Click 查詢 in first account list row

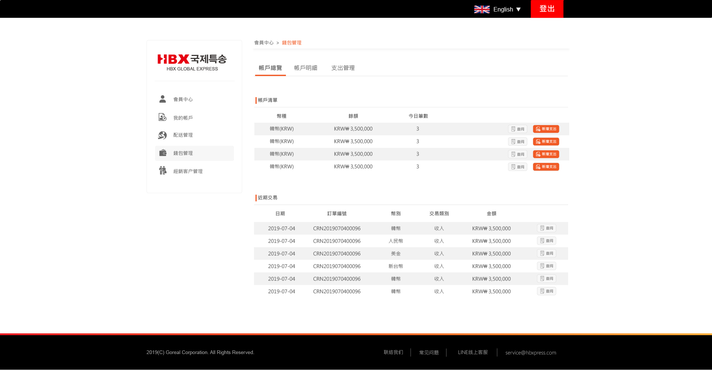coord(517,129)
